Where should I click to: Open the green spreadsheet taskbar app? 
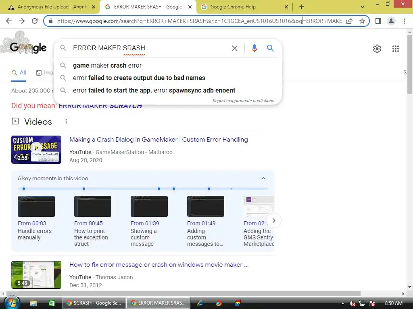point(52,303)
